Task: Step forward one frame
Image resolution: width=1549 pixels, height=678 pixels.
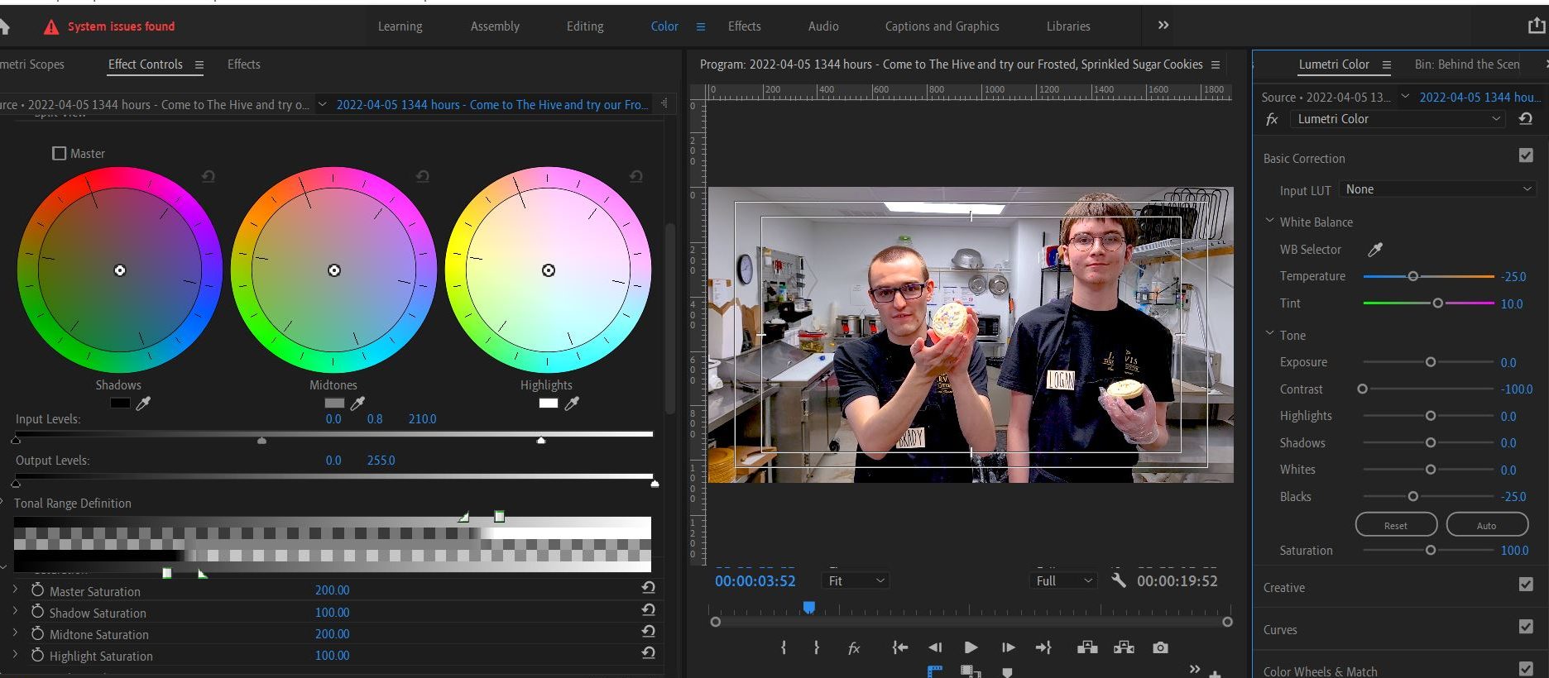Action: [1008, 647]
